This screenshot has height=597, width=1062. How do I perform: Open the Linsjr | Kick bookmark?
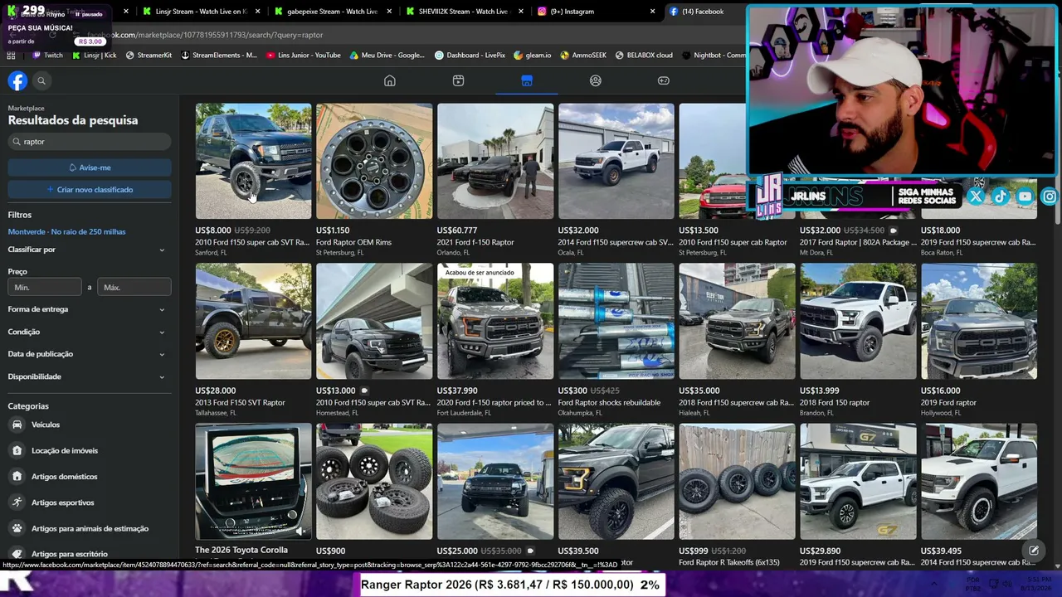pos(94,56)
